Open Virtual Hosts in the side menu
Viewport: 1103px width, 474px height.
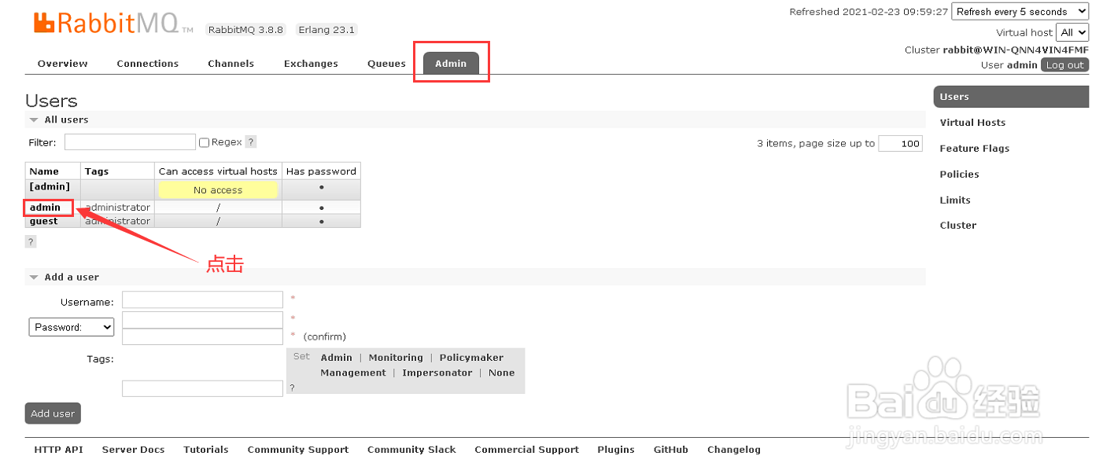tap(972, 123)
